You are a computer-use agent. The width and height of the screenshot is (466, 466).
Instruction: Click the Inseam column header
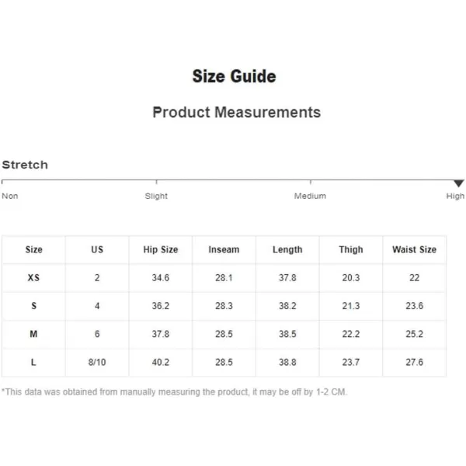point(224,249)
